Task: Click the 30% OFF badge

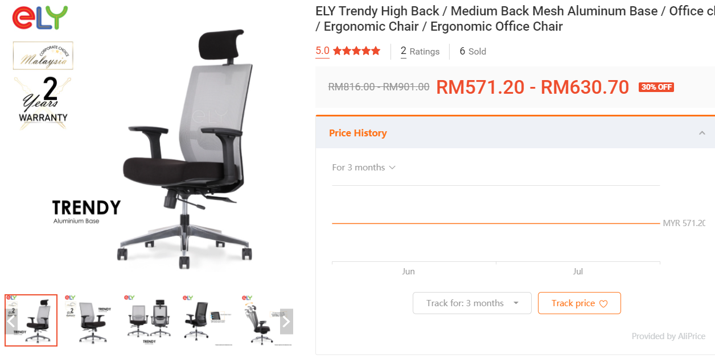Action: (x=656, y=87)
